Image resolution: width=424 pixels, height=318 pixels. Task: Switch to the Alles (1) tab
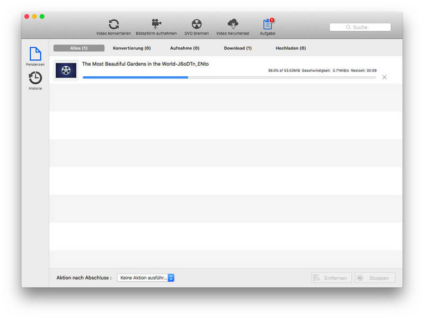(78, 48)
